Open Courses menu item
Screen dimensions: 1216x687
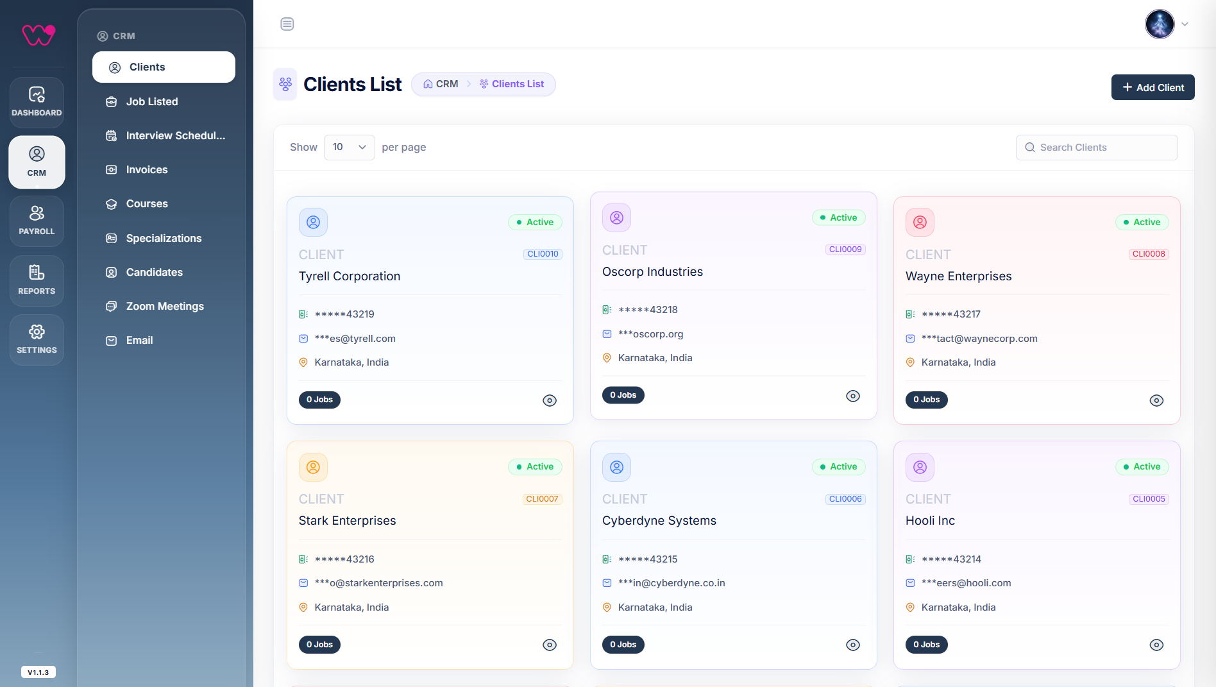164,203
